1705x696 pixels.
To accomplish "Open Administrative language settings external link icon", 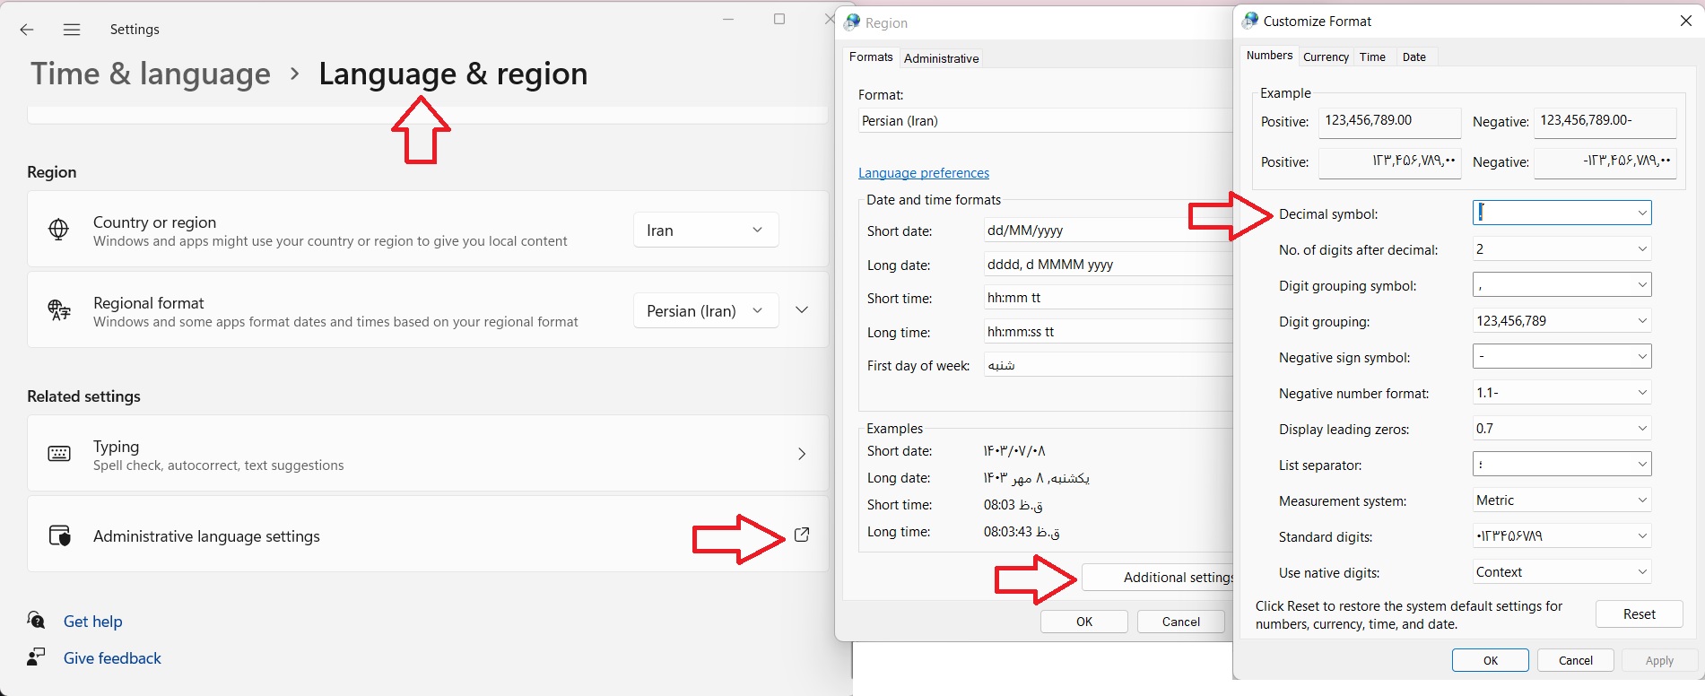I will (802, 535).
